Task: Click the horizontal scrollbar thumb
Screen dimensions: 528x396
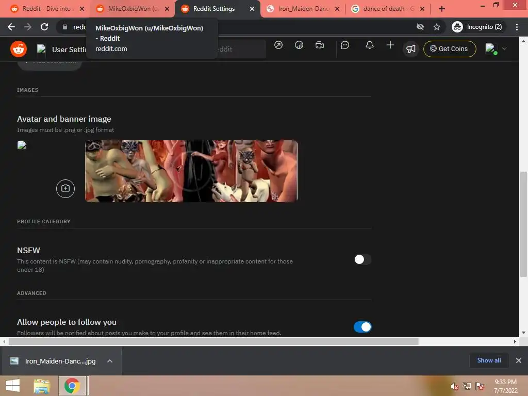Action: (x=213, y=341)
